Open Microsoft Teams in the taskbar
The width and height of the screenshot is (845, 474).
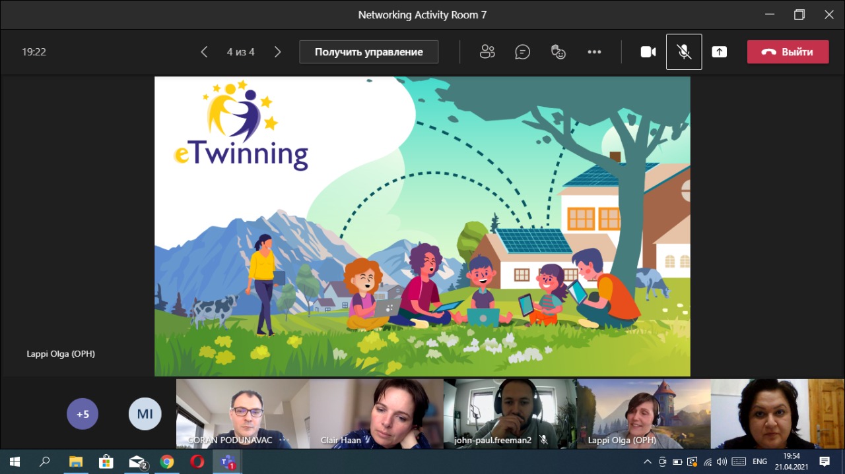coord(228,461)
